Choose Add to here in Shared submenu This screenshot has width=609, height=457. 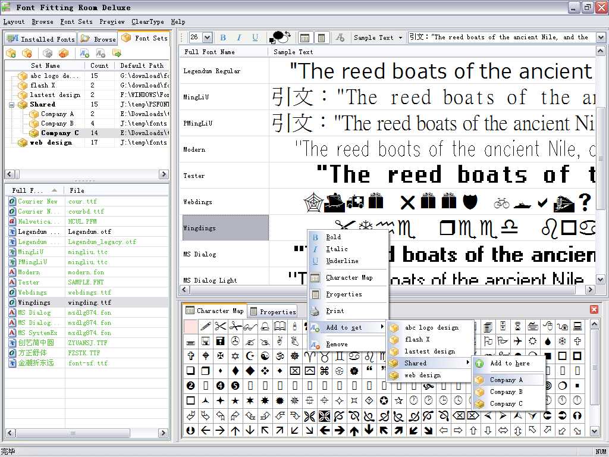click(x=509, y=364)
